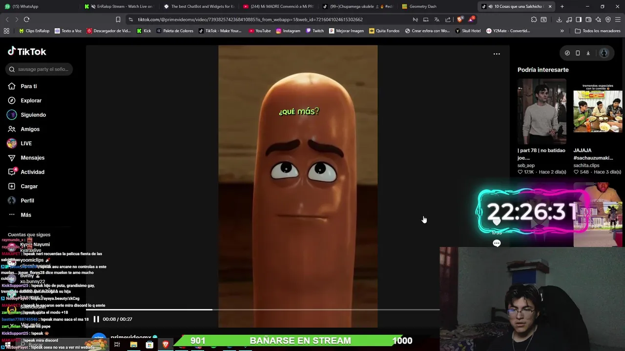Viewport: 625px width, 351px height.
Task: Open the seb_aep suggested video thumbnail
Action: click(x=542, y=112)
